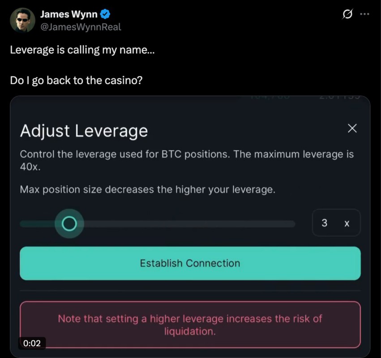Open the three-dots more options menu
Image resolution: width=381 pixels, height=358 pixels.
pyautogui.click(x=365, y=14)
